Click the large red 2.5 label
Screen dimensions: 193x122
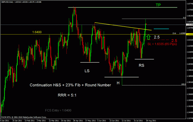pyautogui.click(x=174, y=41)
